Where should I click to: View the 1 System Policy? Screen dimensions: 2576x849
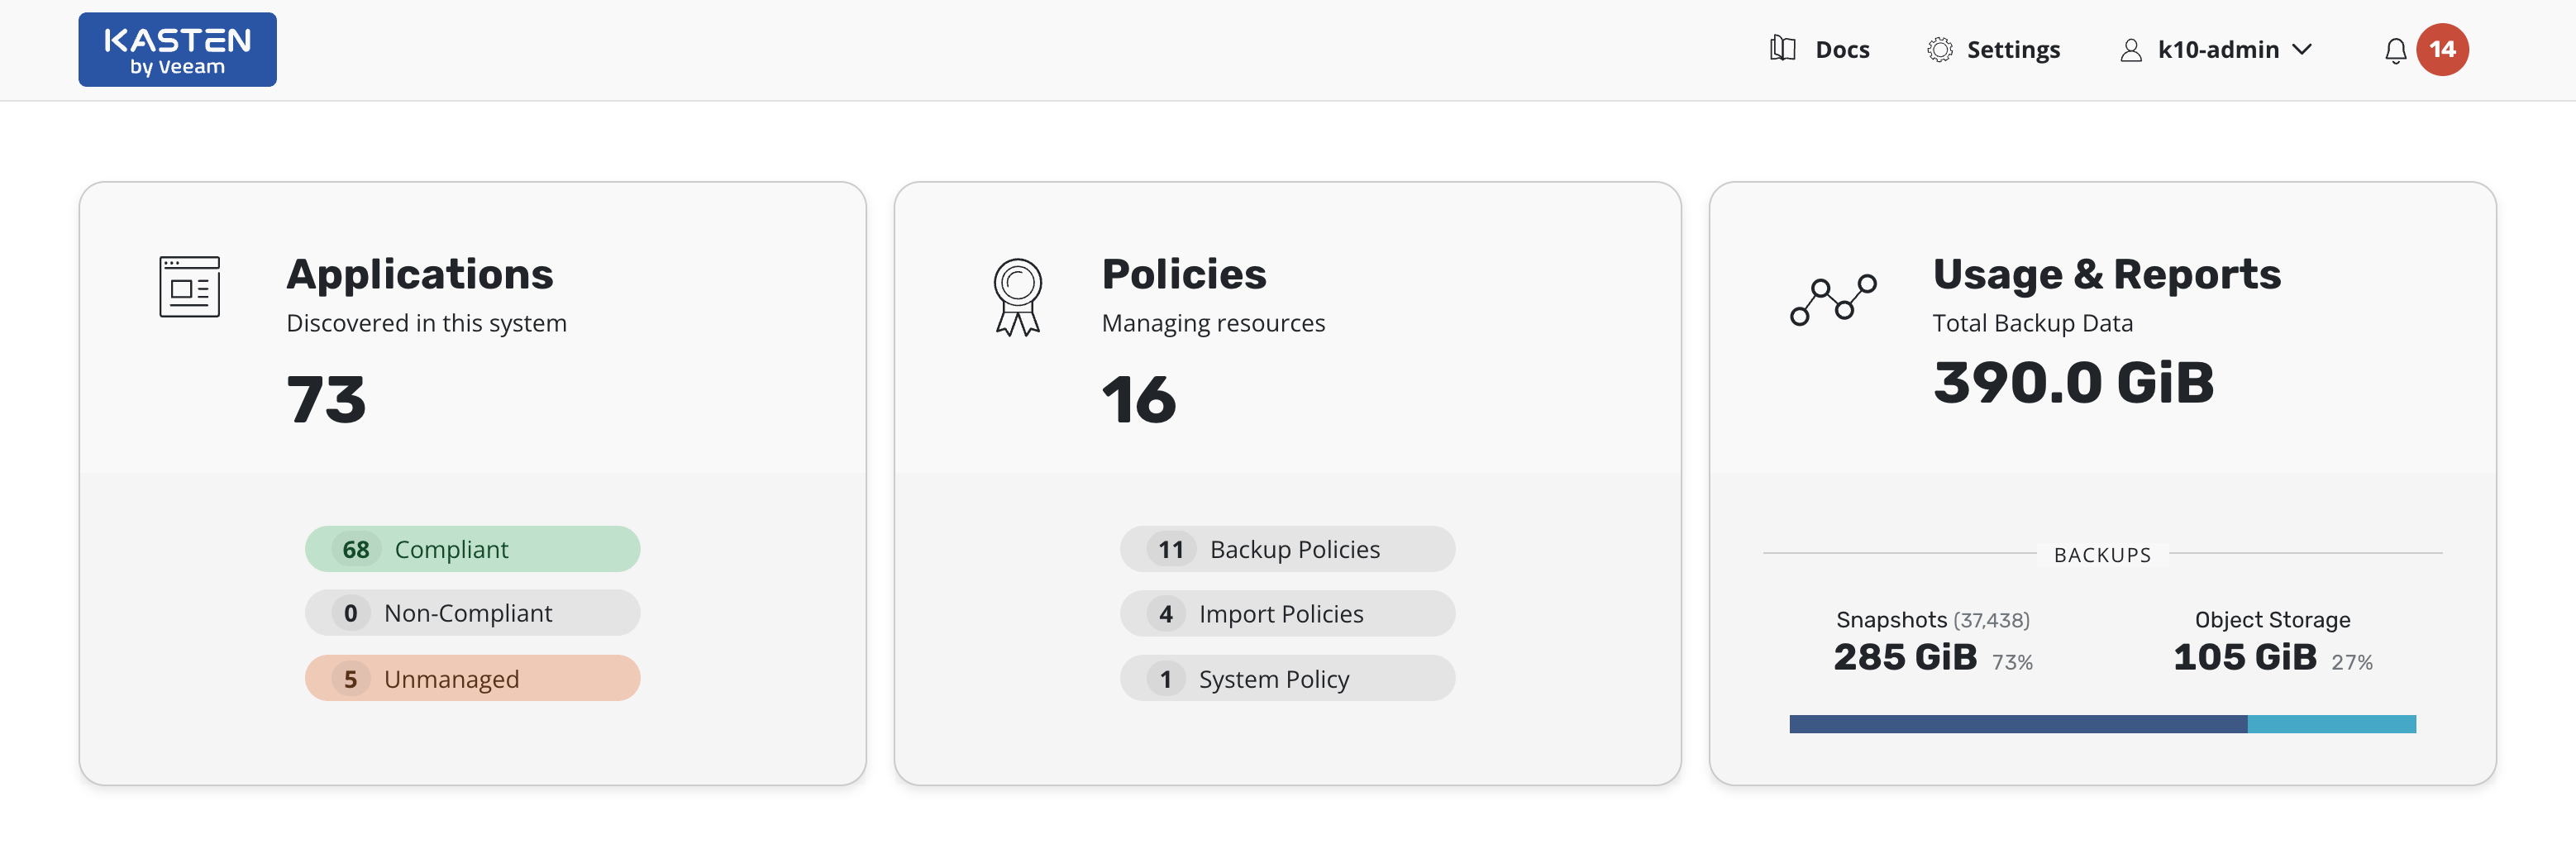click(1288, 678)
